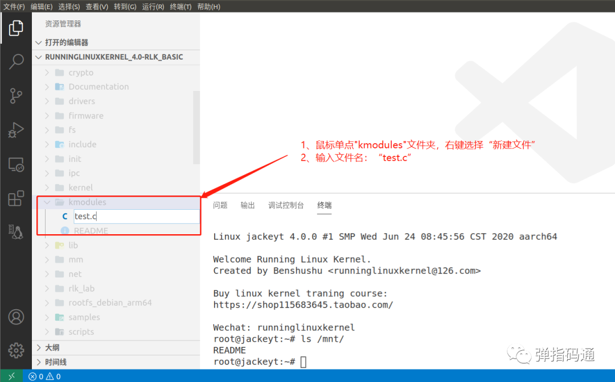615x382 pixels.
Task: Click the email runninglinuxkernel@126.com in terminal
Action: [x=404, y=271]
